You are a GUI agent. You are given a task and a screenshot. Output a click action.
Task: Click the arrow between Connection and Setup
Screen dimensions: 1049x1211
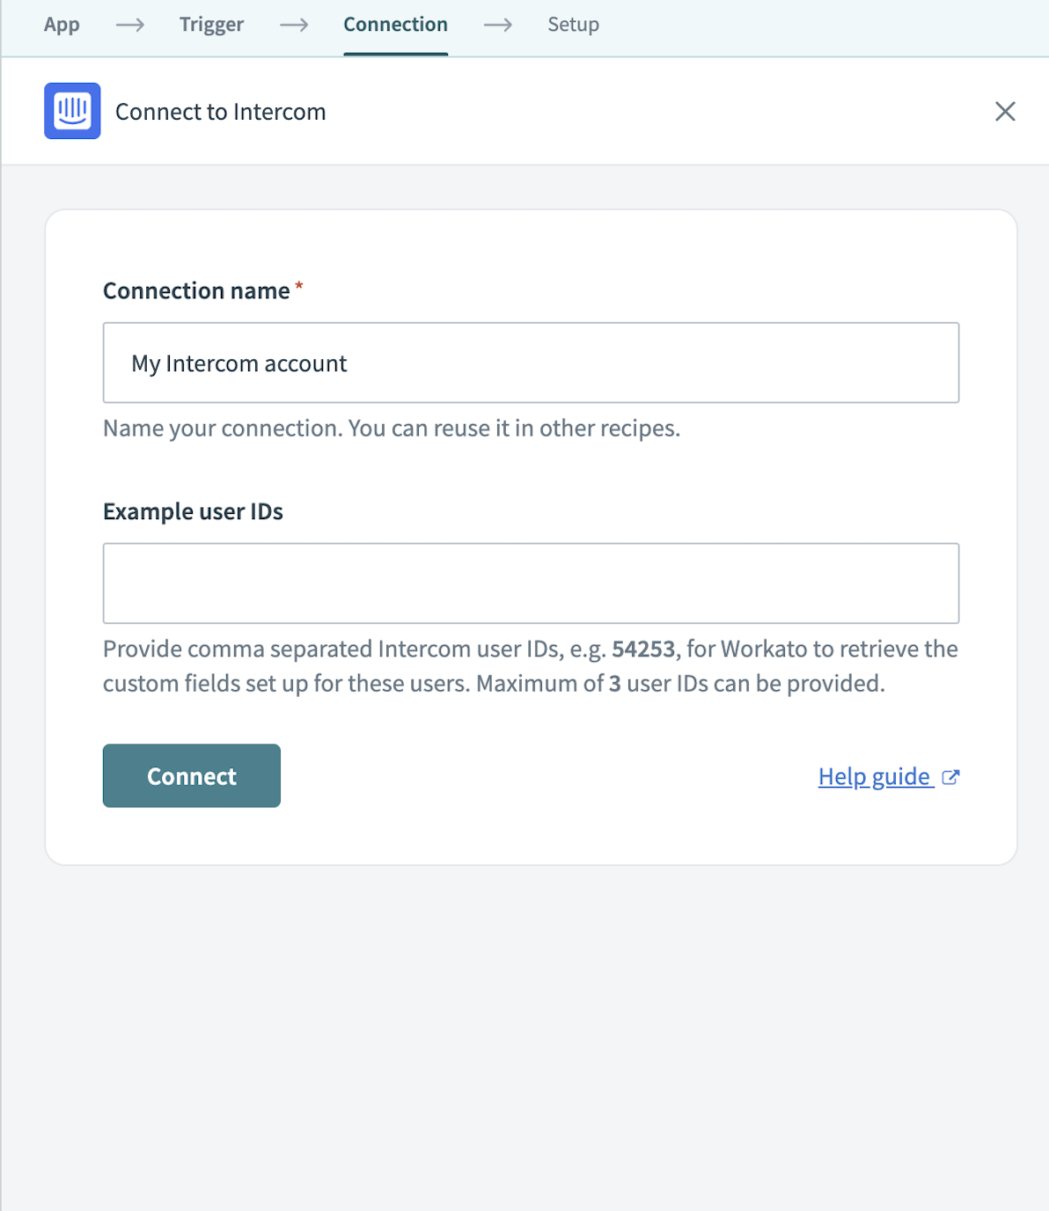(x=498, y=26)
